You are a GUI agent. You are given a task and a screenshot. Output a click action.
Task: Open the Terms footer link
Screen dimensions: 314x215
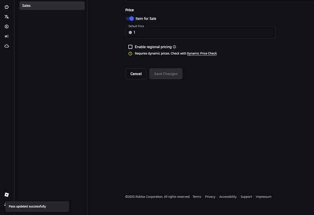197,197
